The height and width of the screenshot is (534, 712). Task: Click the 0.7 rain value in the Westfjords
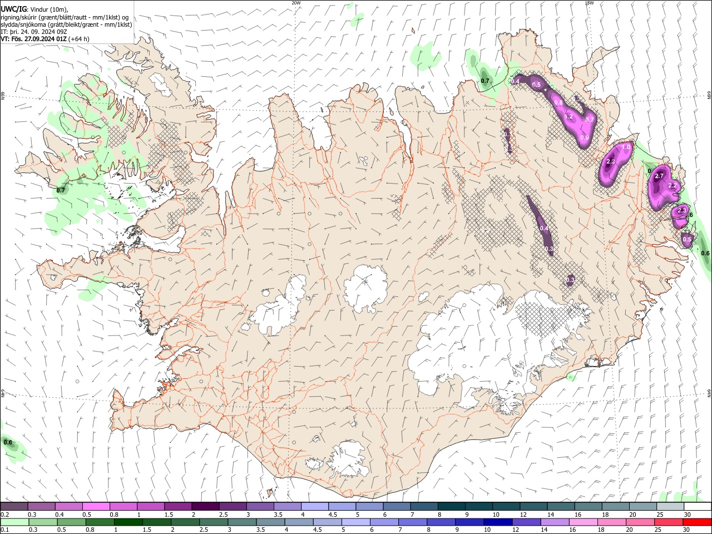61,190
